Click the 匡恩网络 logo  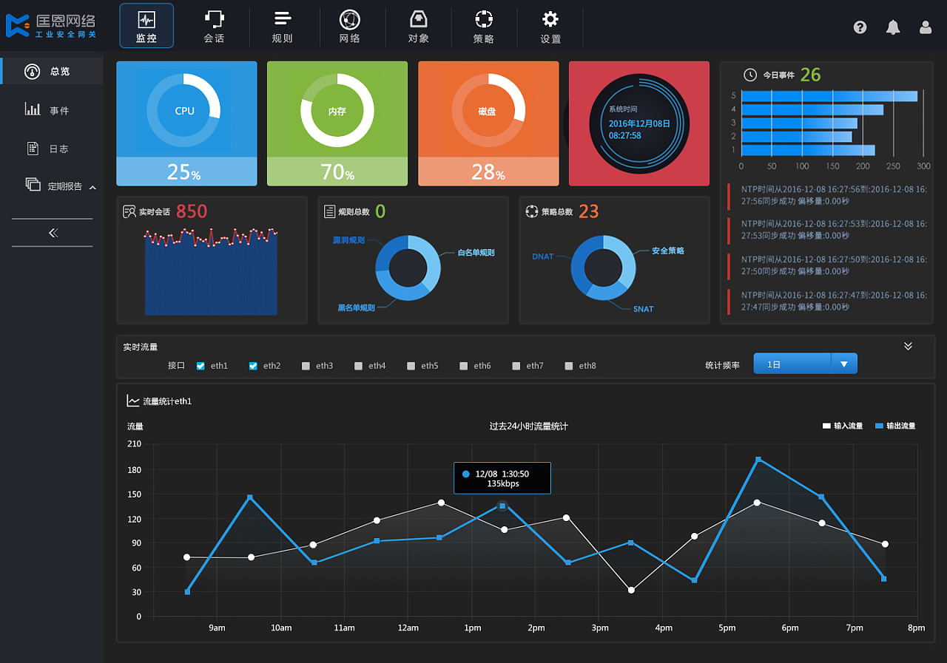(50, 26)
